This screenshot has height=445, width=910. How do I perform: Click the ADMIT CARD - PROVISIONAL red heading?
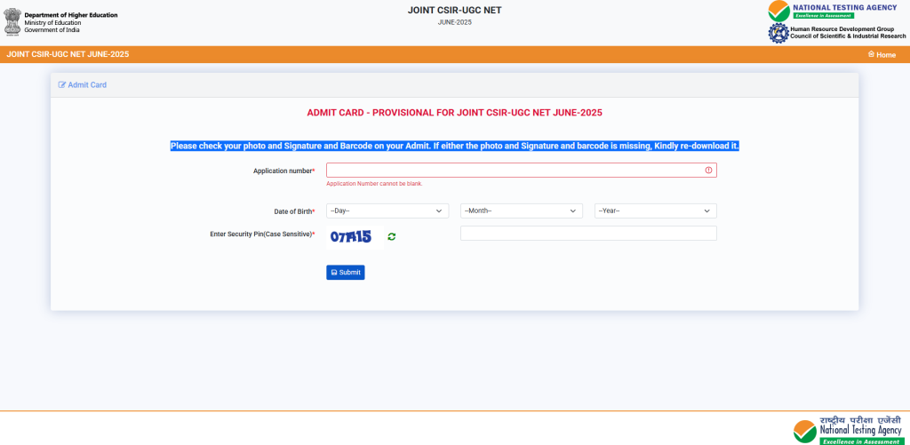point(454,113)
